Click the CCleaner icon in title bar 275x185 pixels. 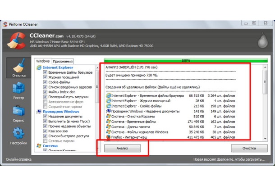[5, 24]
